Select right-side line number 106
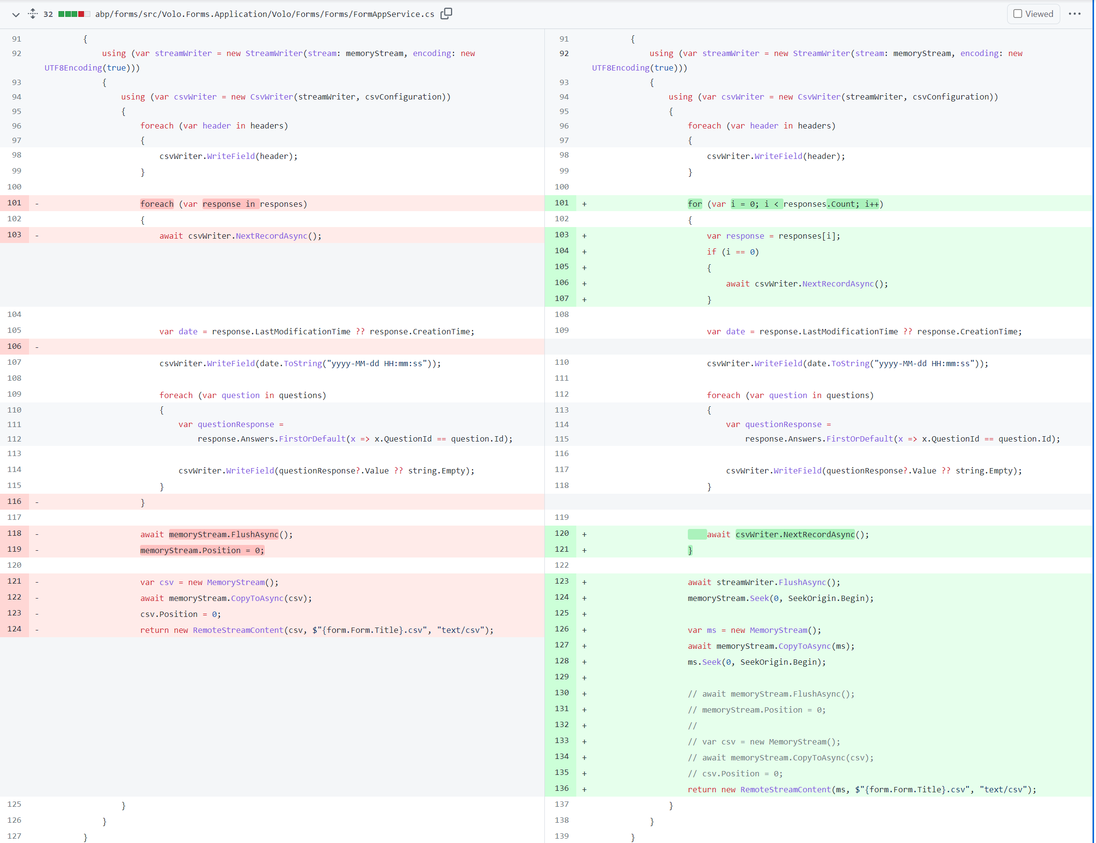The width and height of the screenshot is (1096, 843). click(561, 283)
